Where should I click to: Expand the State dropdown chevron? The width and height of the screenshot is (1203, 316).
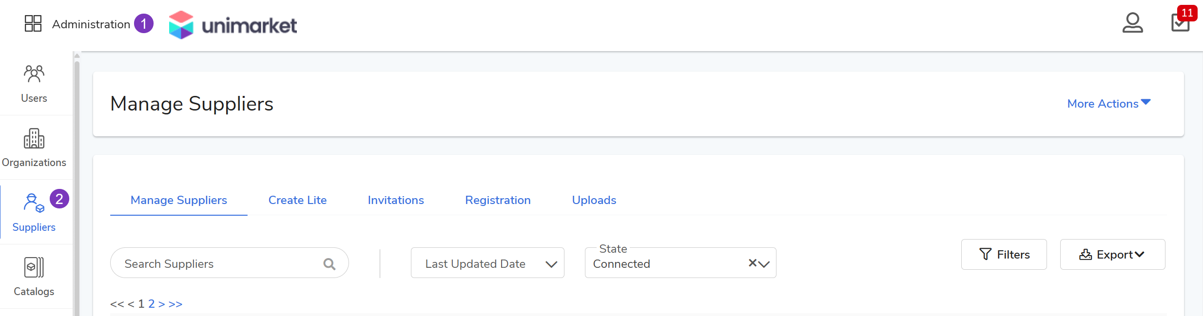coord(764,264)
